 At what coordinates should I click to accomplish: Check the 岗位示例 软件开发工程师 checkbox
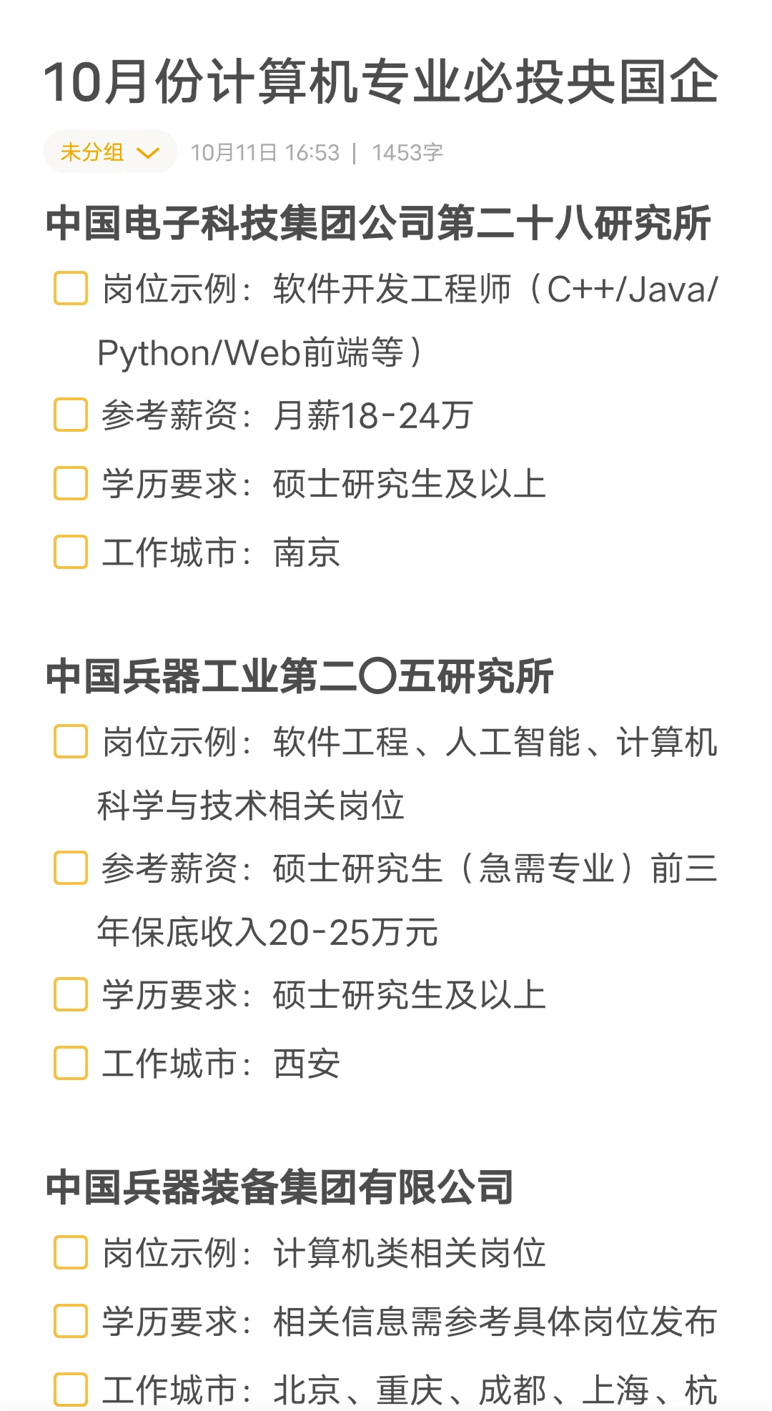tap(71, 289)
